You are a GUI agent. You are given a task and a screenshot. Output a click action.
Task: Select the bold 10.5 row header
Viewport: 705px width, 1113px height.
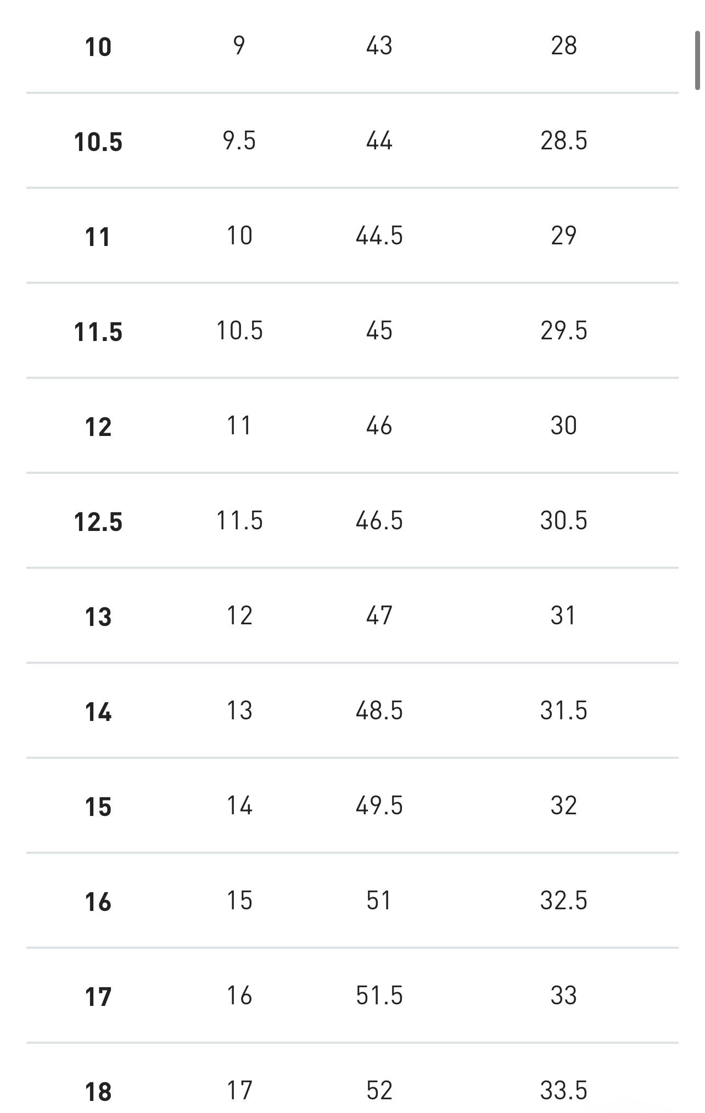coord(98,142)
